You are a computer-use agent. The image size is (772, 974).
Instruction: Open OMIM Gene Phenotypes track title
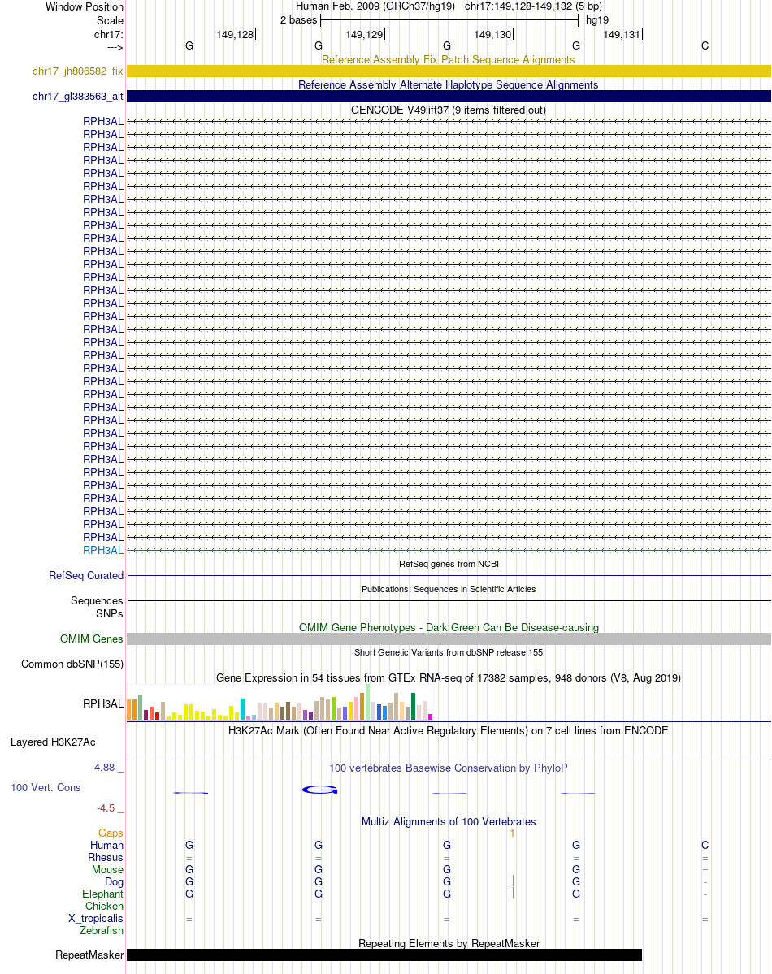point(449,627)
